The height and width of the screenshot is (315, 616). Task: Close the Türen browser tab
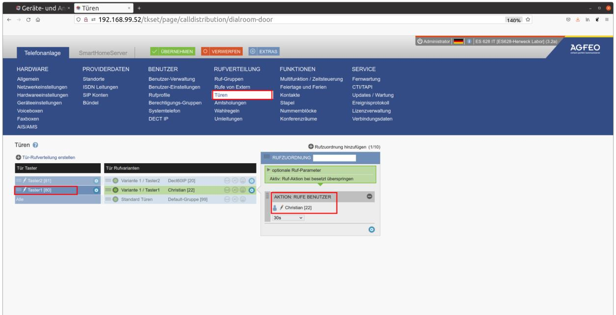(129, 7)
